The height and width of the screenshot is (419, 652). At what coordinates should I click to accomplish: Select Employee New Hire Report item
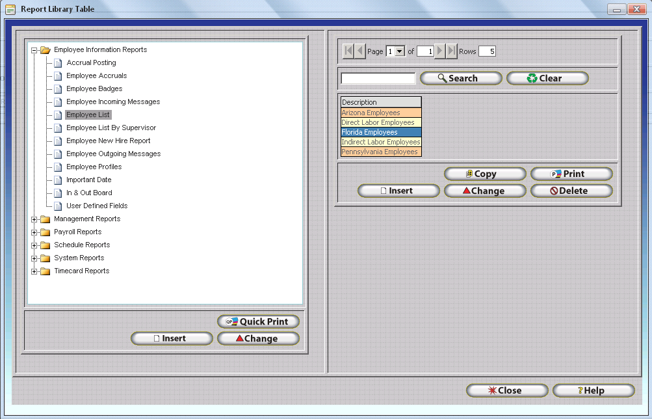pyautogui.click(x=108, y=141)
